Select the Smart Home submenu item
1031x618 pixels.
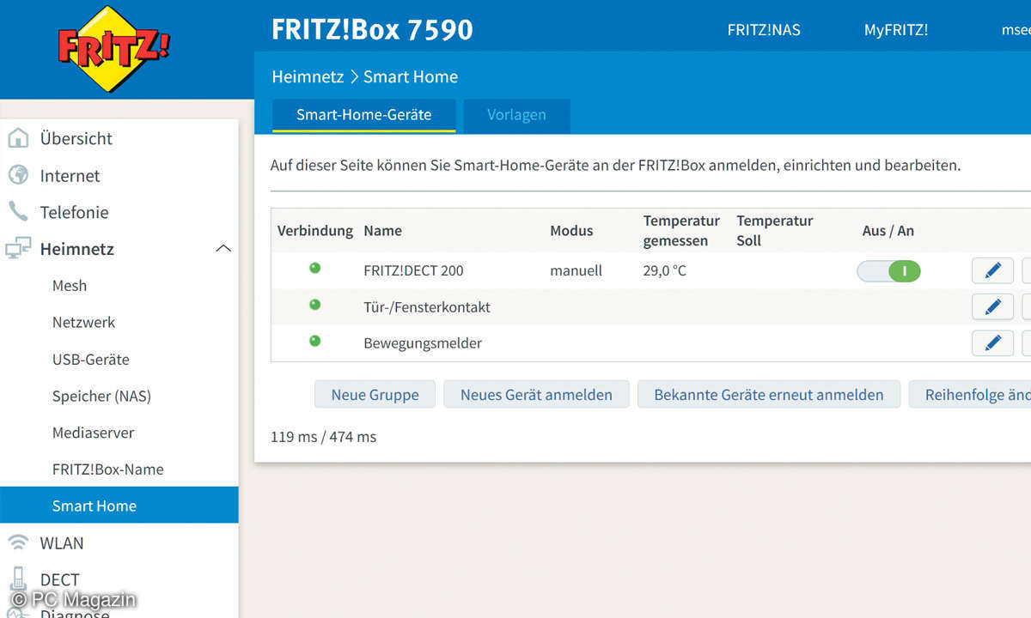[119, 506]
